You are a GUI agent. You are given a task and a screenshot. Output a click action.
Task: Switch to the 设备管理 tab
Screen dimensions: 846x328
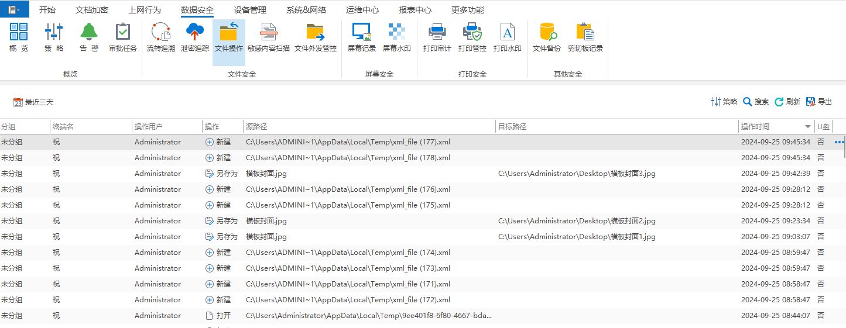pos(250,10)
